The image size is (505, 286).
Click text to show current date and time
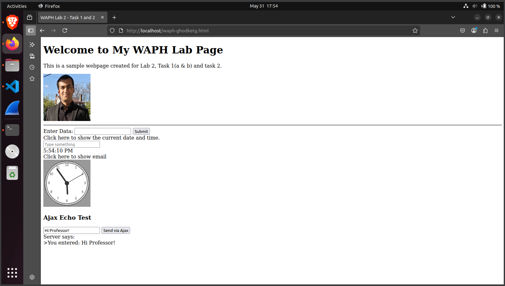(x=102, y=138)
